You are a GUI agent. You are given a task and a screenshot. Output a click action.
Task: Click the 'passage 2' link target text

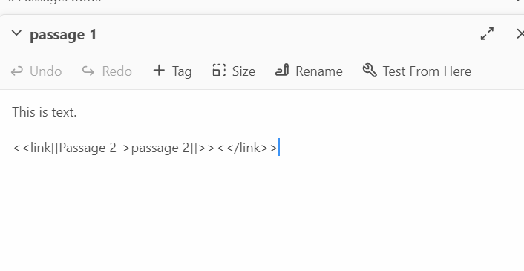click(161, 148)
